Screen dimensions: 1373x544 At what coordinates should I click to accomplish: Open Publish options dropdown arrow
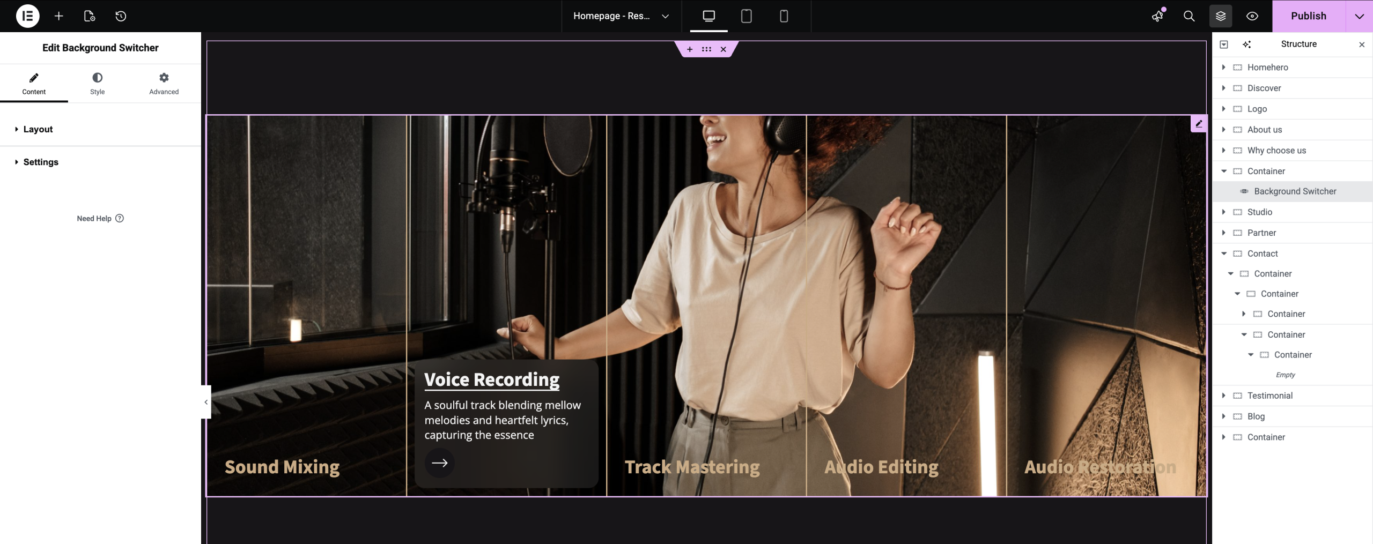coord(1359,16)
